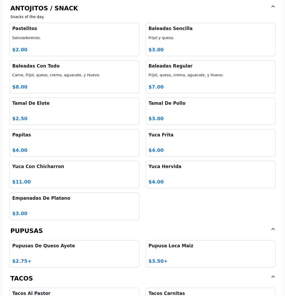Open Baleadas Regular item card

tap(210, 77)
